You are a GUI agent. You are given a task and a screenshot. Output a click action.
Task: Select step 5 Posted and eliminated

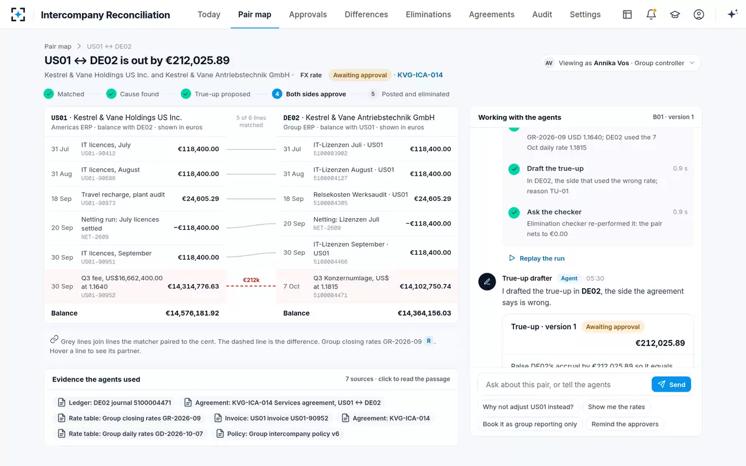coord(408,94)
